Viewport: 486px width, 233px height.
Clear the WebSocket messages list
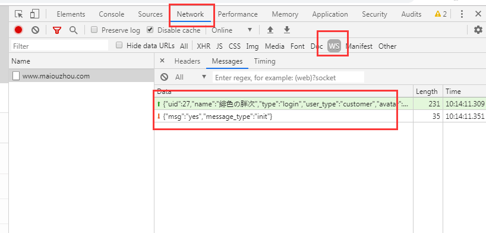click(164, 77)
